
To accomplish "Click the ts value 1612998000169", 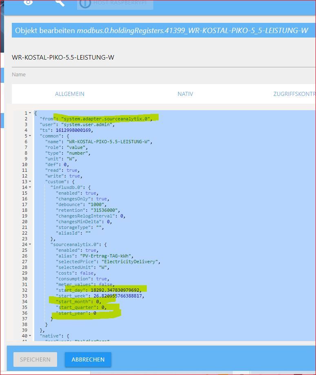I will coord(73,130).
